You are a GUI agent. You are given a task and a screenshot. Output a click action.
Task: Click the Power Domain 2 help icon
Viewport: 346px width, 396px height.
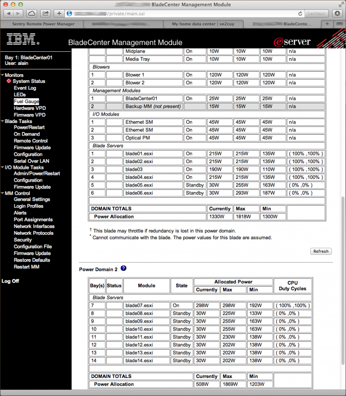(x=123, y=268)
